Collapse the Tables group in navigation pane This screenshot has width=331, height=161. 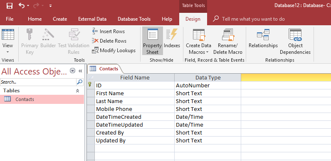coord(77,91)
